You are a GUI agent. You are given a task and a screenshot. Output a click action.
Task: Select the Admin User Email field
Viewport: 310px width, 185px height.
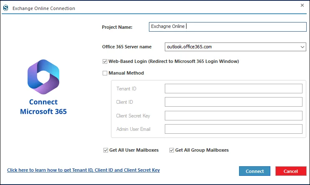pyautogui.click(x=234, y=129)
